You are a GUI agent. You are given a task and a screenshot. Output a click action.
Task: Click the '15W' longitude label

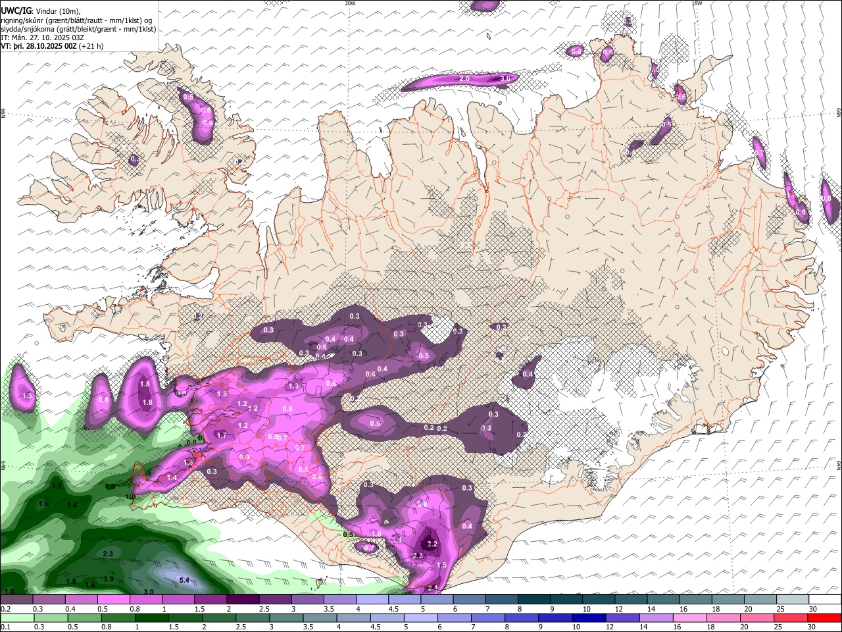(697, 3)
